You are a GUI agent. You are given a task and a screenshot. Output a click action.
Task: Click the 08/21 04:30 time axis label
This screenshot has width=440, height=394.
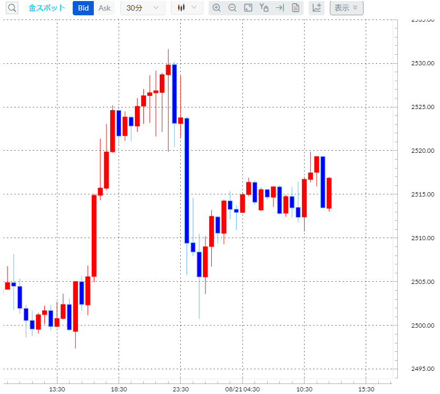(x=242, y=389)
